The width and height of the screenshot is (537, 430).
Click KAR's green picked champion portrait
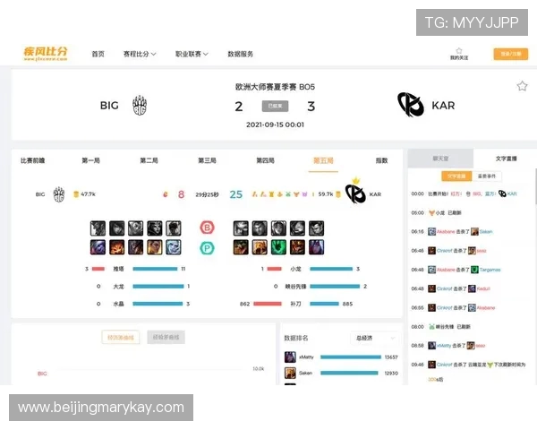click(x=278, y=247)
